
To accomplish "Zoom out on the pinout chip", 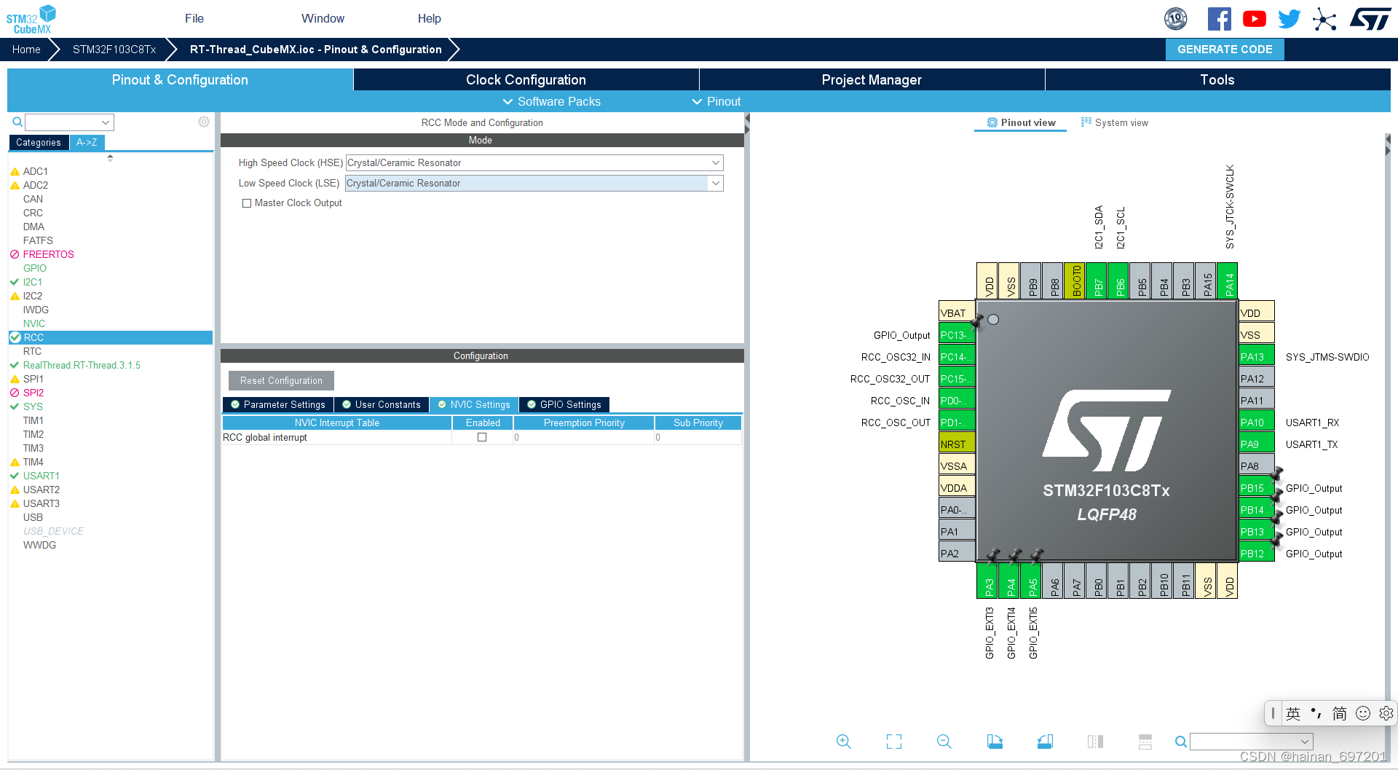I will pos(944,742).
